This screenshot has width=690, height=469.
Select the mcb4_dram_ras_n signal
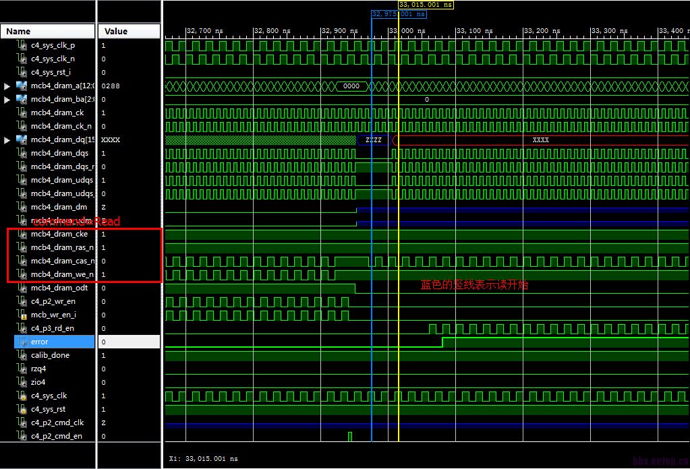click(61, 247)
